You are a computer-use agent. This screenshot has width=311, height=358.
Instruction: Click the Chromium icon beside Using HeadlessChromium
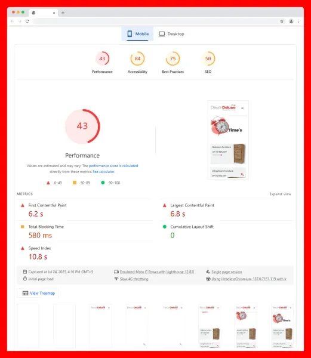click(208, 279)
